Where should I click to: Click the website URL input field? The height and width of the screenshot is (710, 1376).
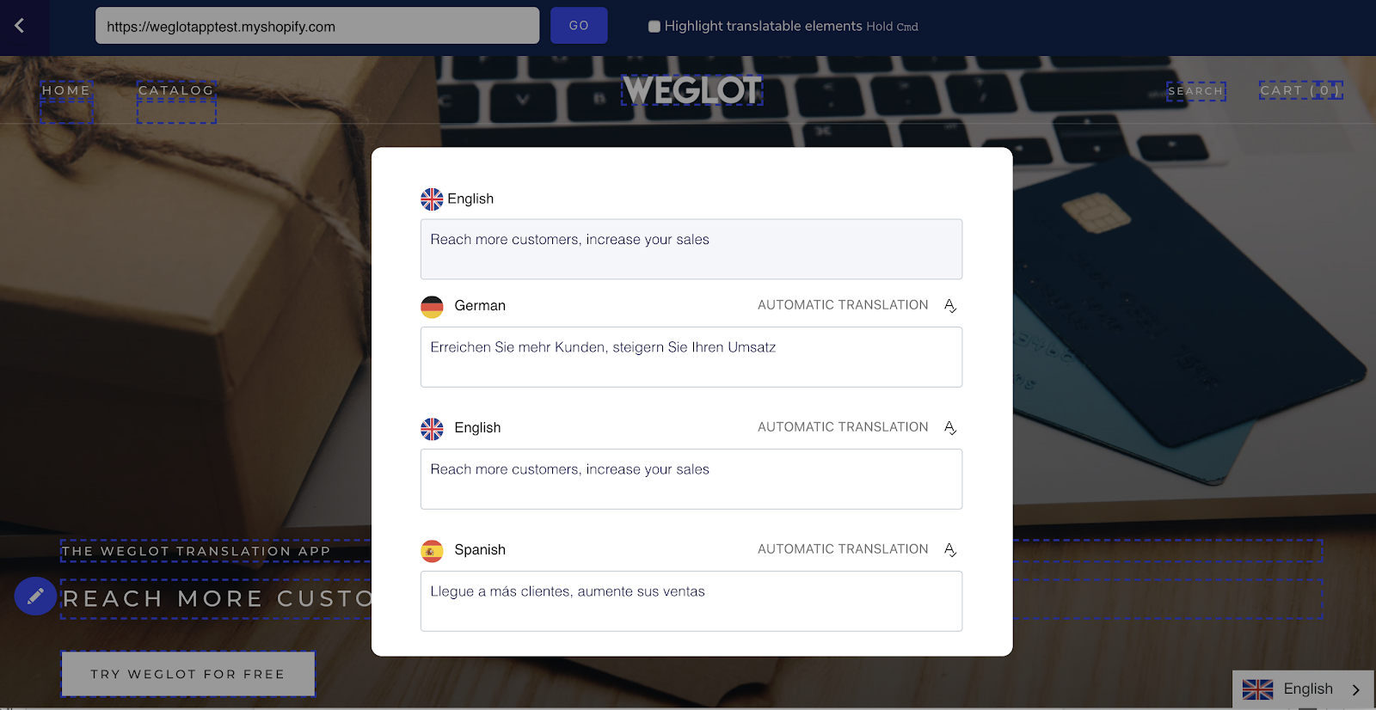click(x=317, y=26)
